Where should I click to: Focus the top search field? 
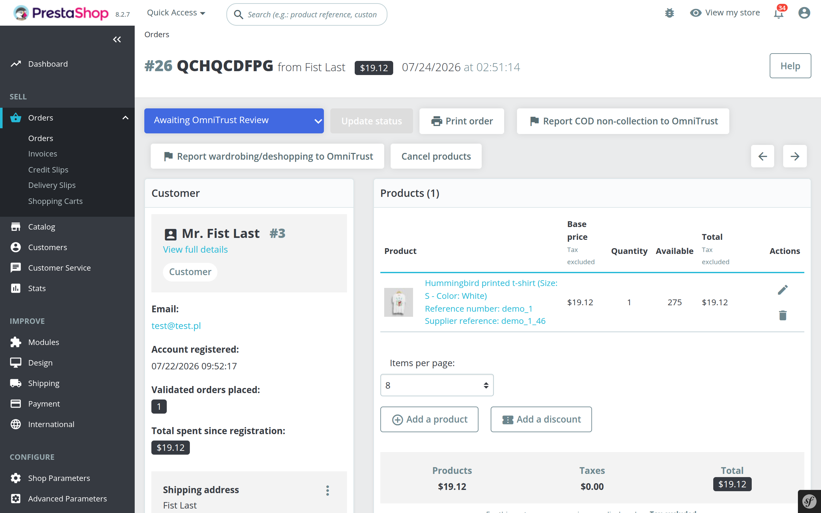click(307, 14)
